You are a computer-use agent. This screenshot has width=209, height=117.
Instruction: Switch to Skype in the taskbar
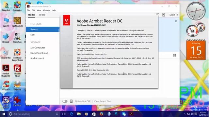tap(124, 114)
